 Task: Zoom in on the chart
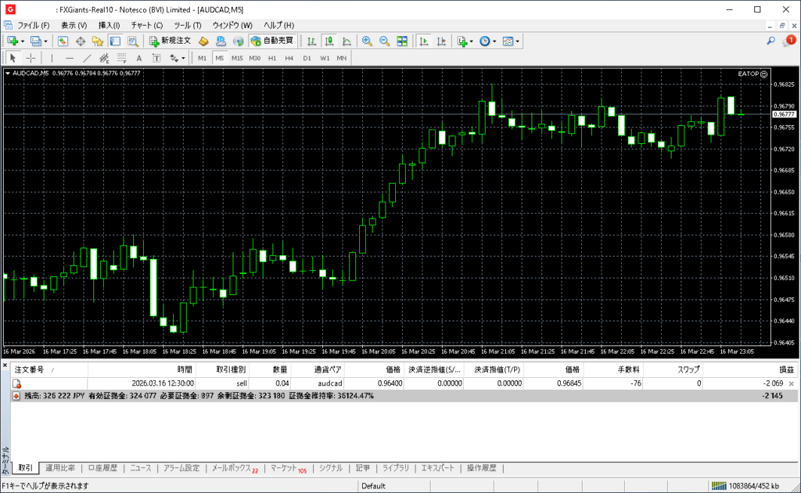367,41
